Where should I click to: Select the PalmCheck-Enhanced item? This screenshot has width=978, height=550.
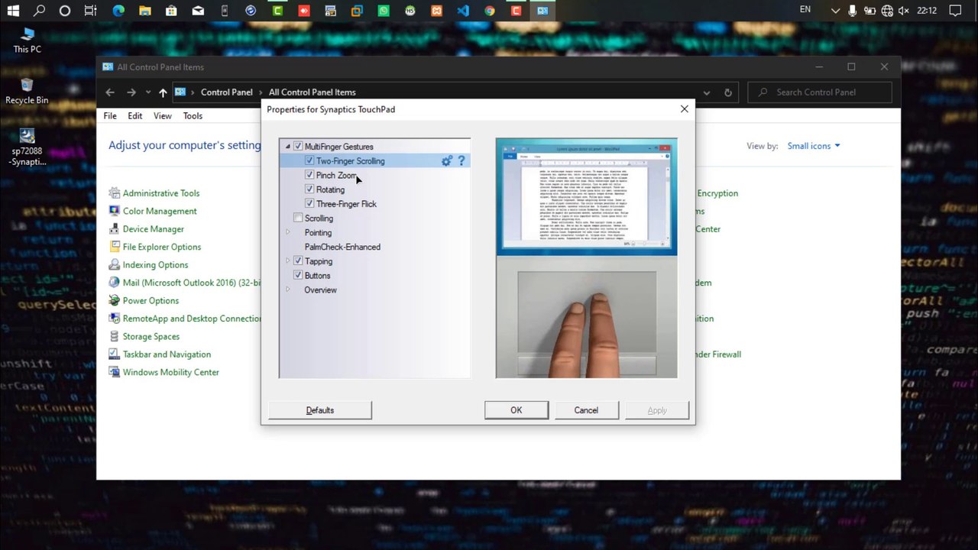click(342, 247)
